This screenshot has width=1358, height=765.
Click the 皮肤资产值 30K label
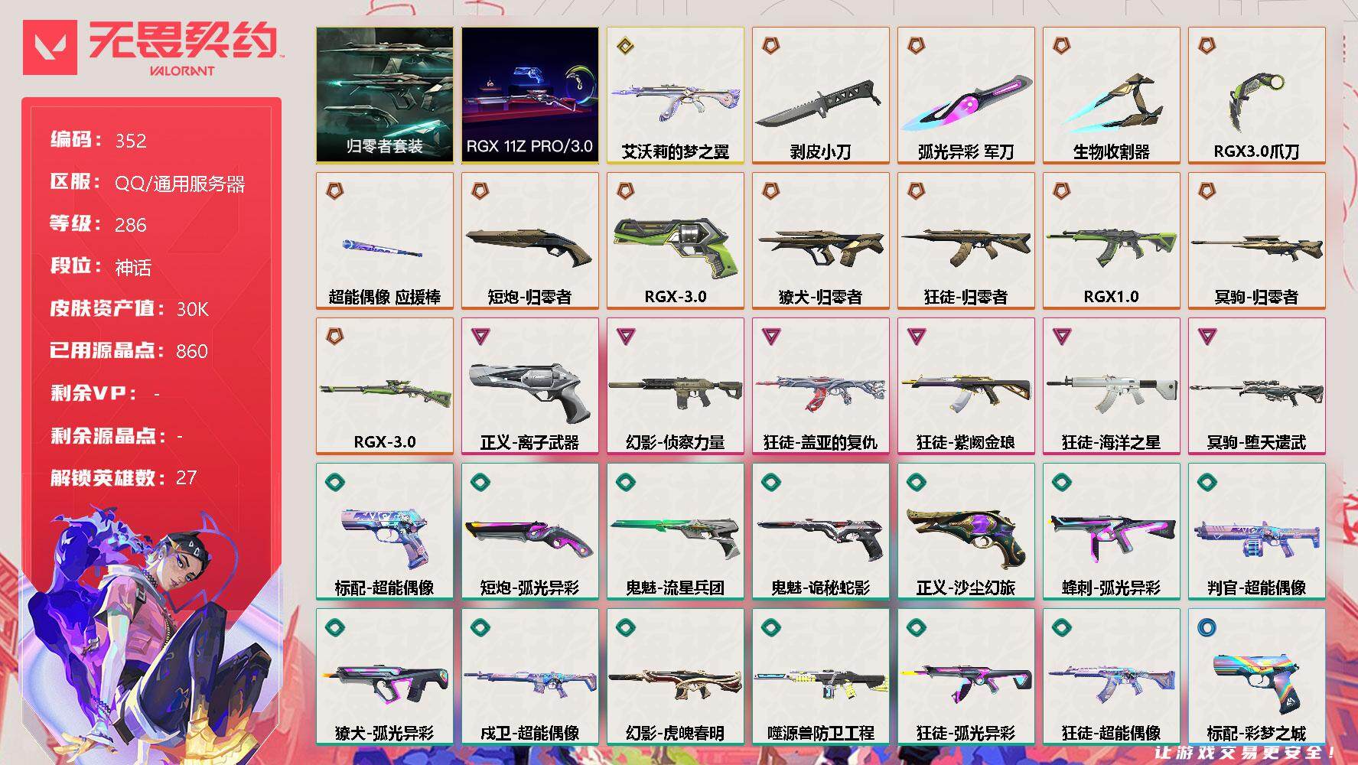[129, 308]
